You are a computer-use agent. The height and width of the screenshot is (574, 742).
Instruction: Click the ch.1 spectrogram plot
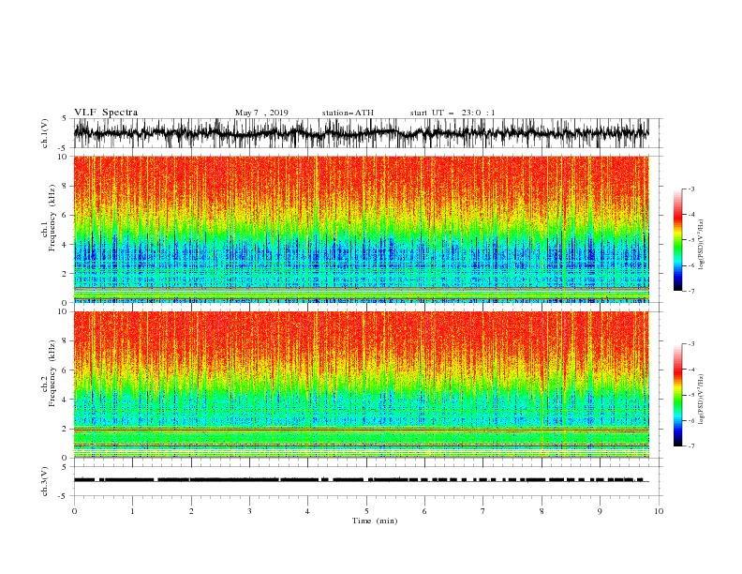pyautogui.click(x=361, y=229)
